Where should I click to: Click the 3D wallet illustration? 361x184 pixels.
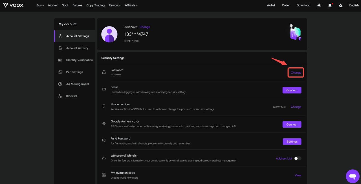(295, 32)
